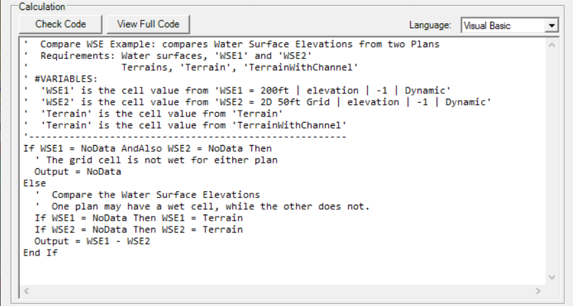
Task: Click the 'Output = WSE1 - WSE2' line
Action: pyautogui.click(x=92, y=241)
